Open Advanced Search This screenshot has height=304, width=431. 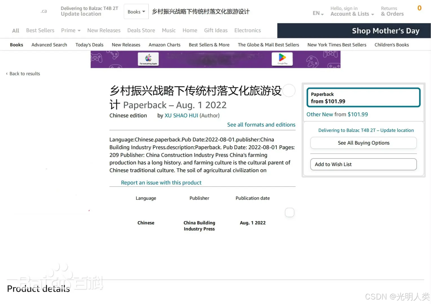[49, 45]
